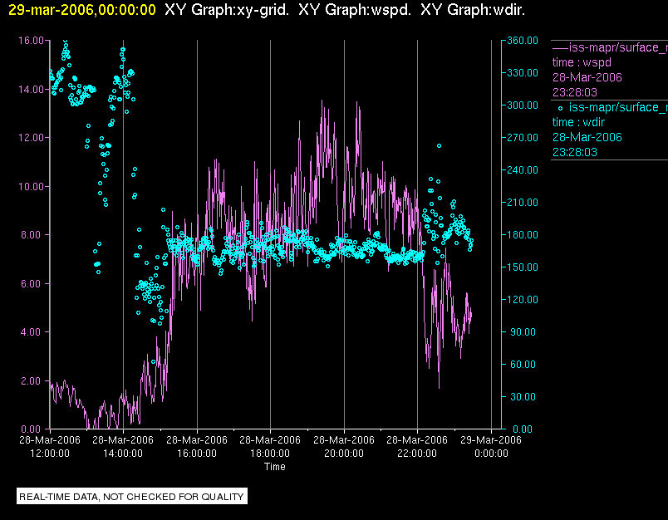668x520 pixels.
Task: Click the 28-Mar-2006 18:00:00 time axis label
Action: (x=270, y=446)
